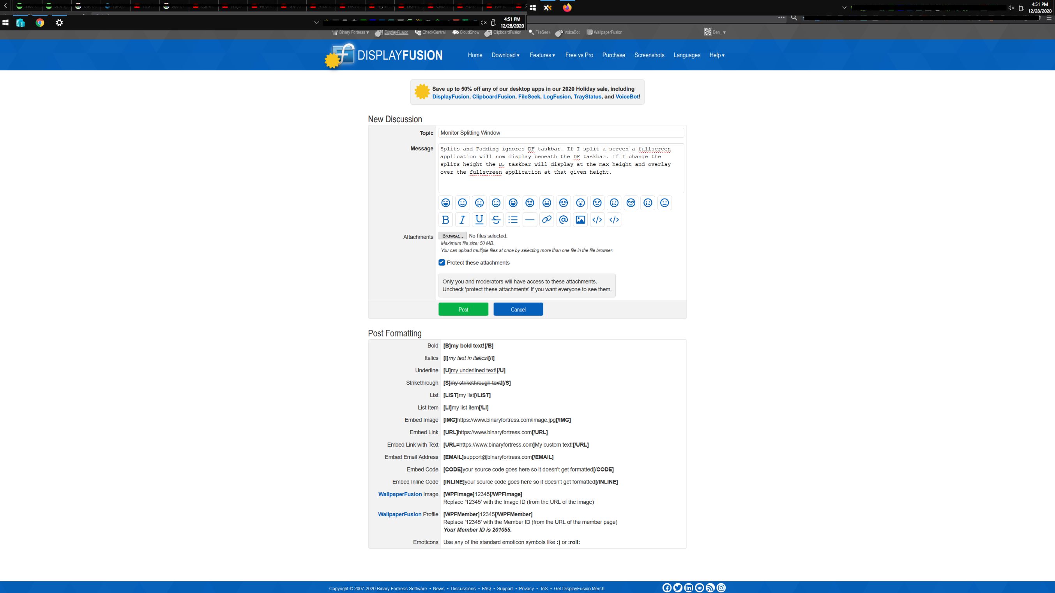Open Firefox from the taskbar
The height and width of the screenshot is (593, 1055).
[x=567, y=7]
